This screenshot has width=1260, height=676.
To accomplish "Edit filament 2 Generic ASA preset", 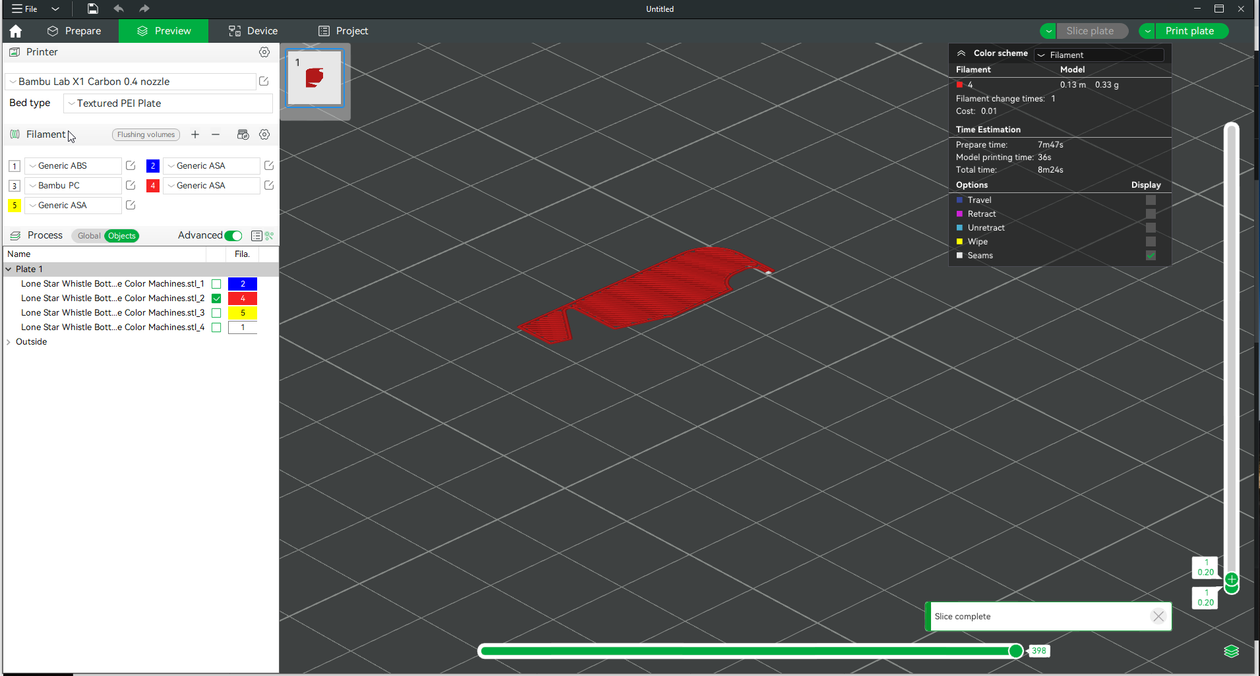I will pos(269,165).
